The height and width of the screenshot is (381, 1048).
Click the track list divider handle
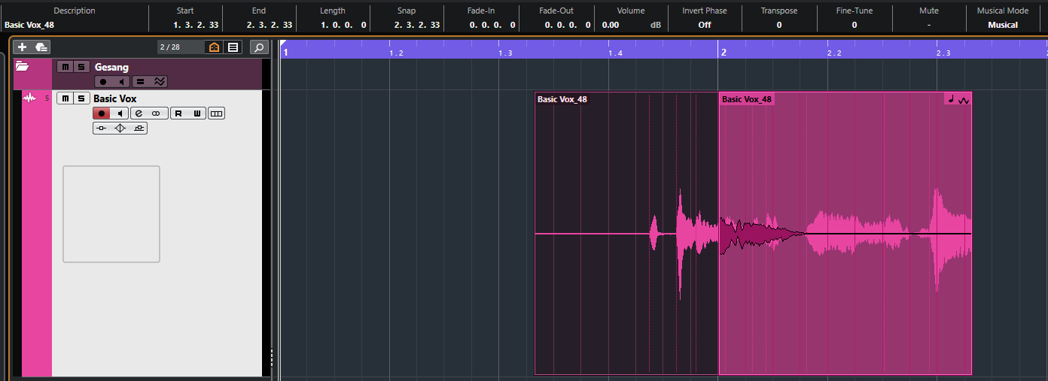272,356
